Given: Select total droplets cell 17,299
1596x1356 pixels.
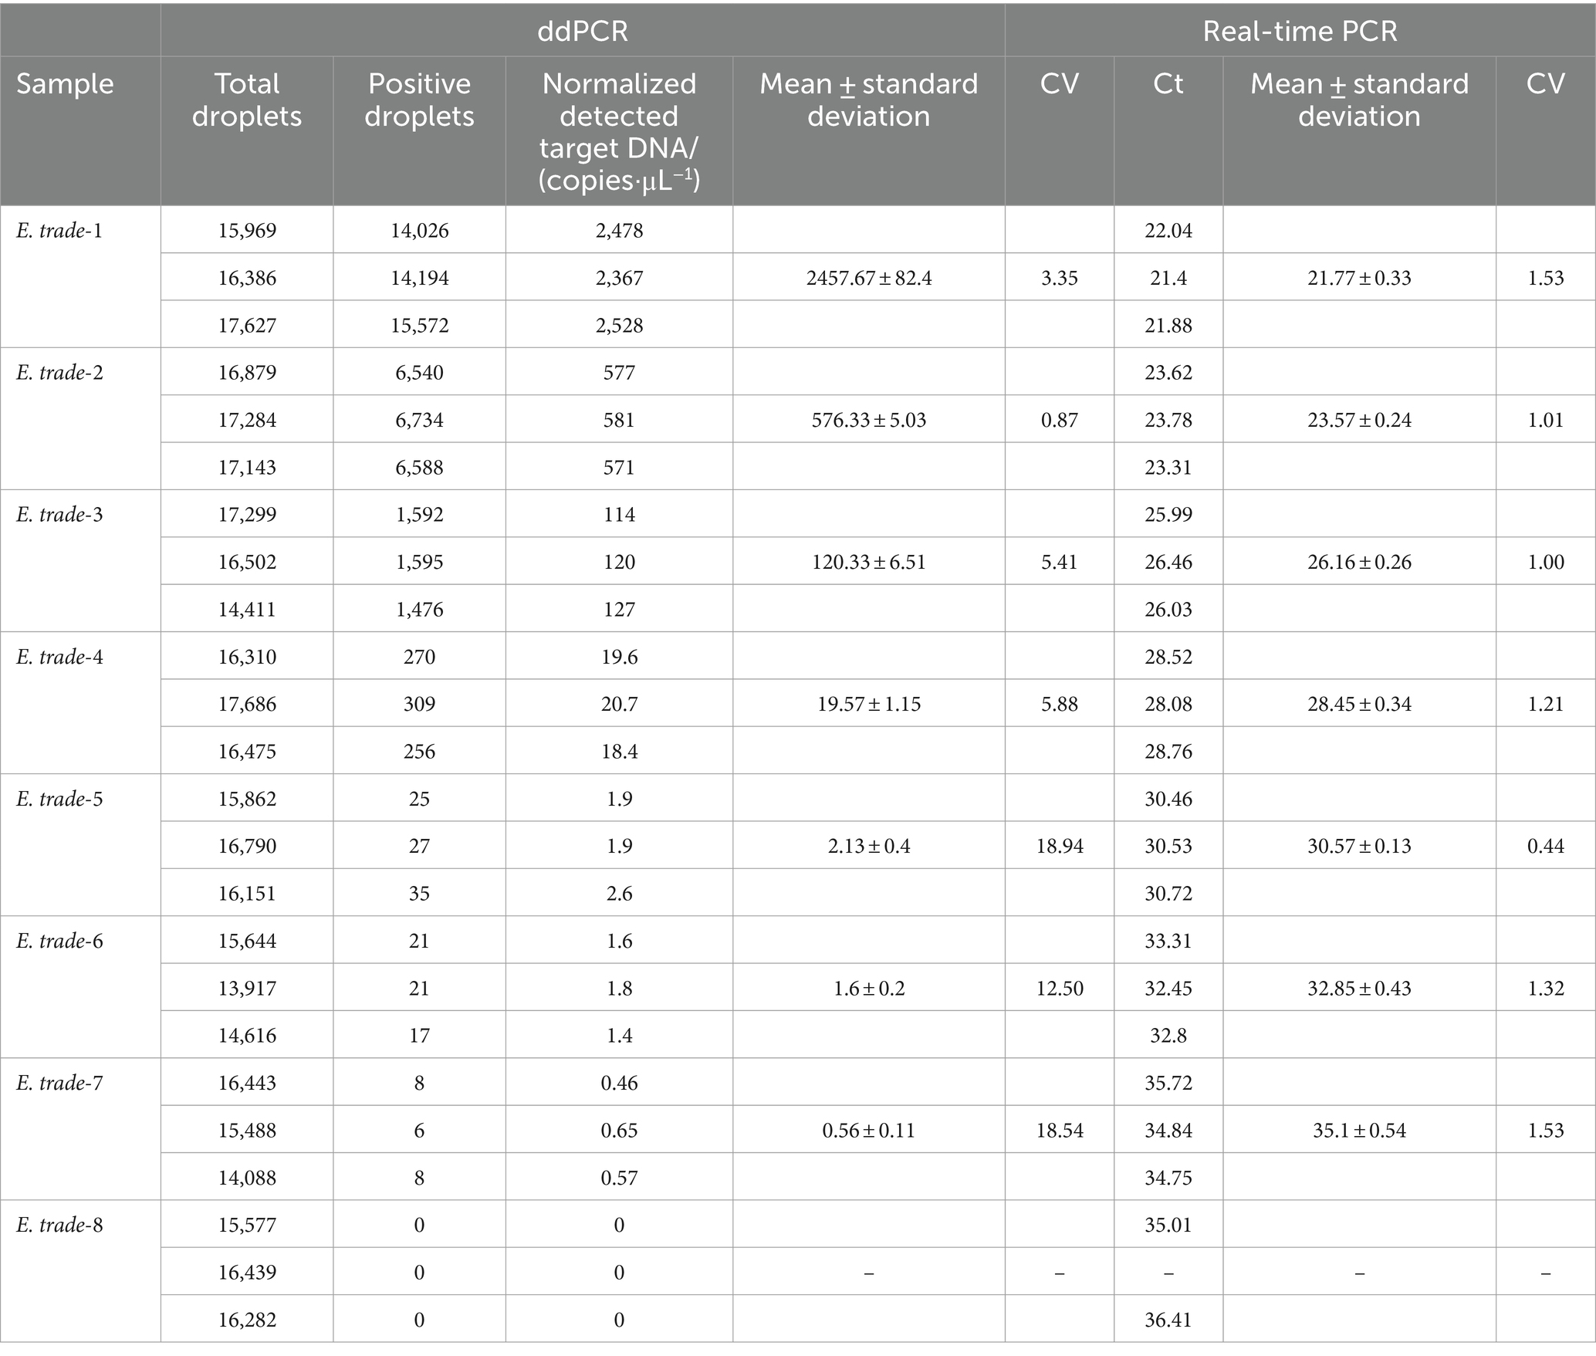Looking at the screenshot, I should pyautogui.click(x=247, y=514).
